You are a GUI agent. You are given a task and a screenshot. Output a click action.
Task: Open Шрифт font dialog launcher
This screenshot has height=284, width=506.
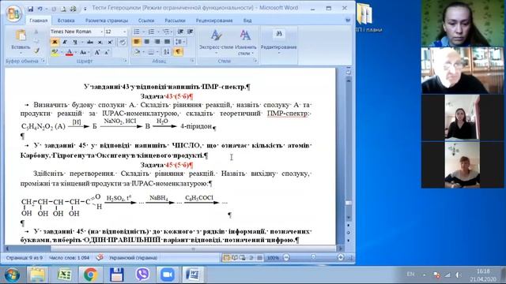coord(125,61)
